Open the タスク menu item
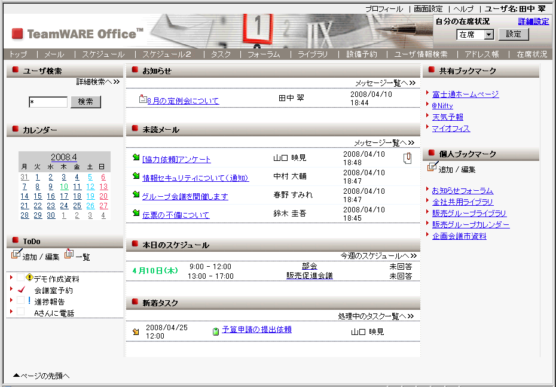Image resolution: width=556 pixels, height=387 pixels. click(x=221, y=54)
